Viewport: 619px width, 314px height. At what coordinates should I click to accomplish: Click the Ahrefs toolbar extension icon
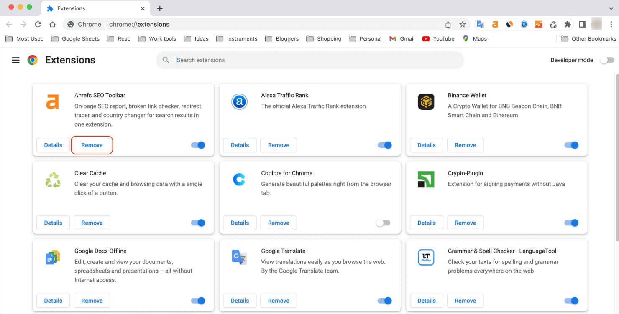point(495,25)
